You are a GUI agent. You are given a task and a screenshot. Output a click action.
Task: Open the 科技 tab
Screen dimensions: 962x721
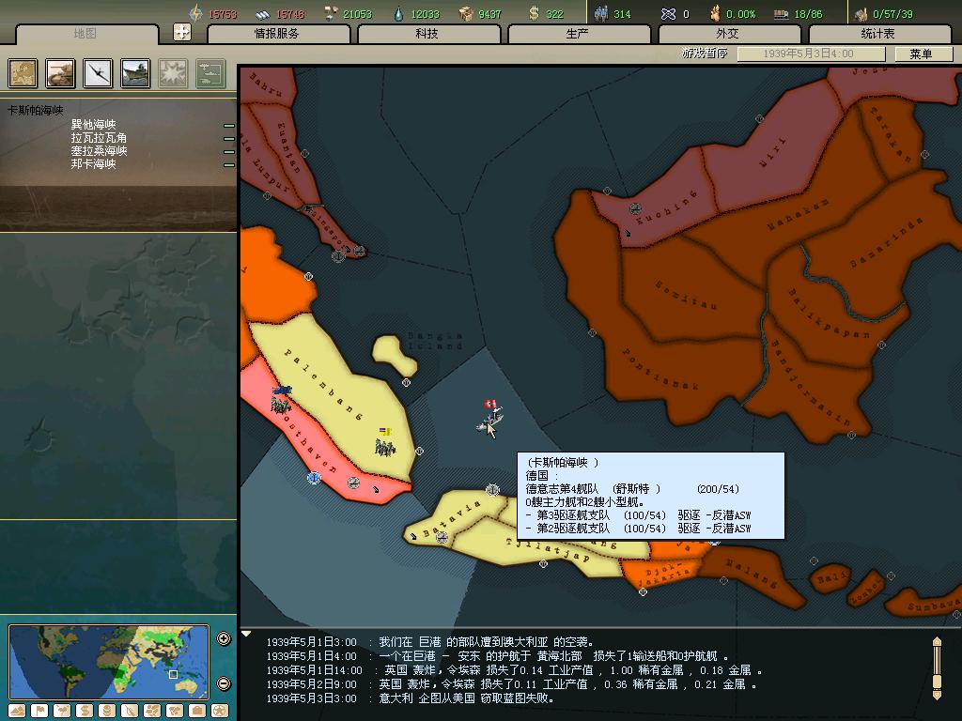tap(427, 35)
